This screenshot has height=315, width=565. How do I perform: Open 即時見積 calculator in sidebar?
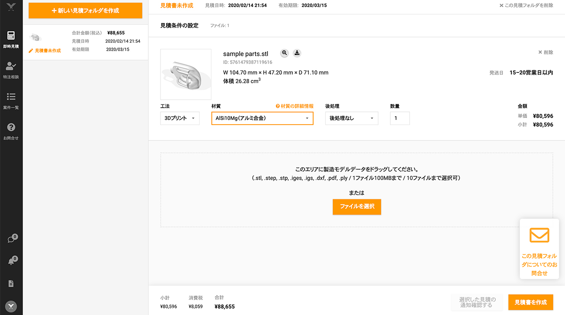tap(11, 39)
